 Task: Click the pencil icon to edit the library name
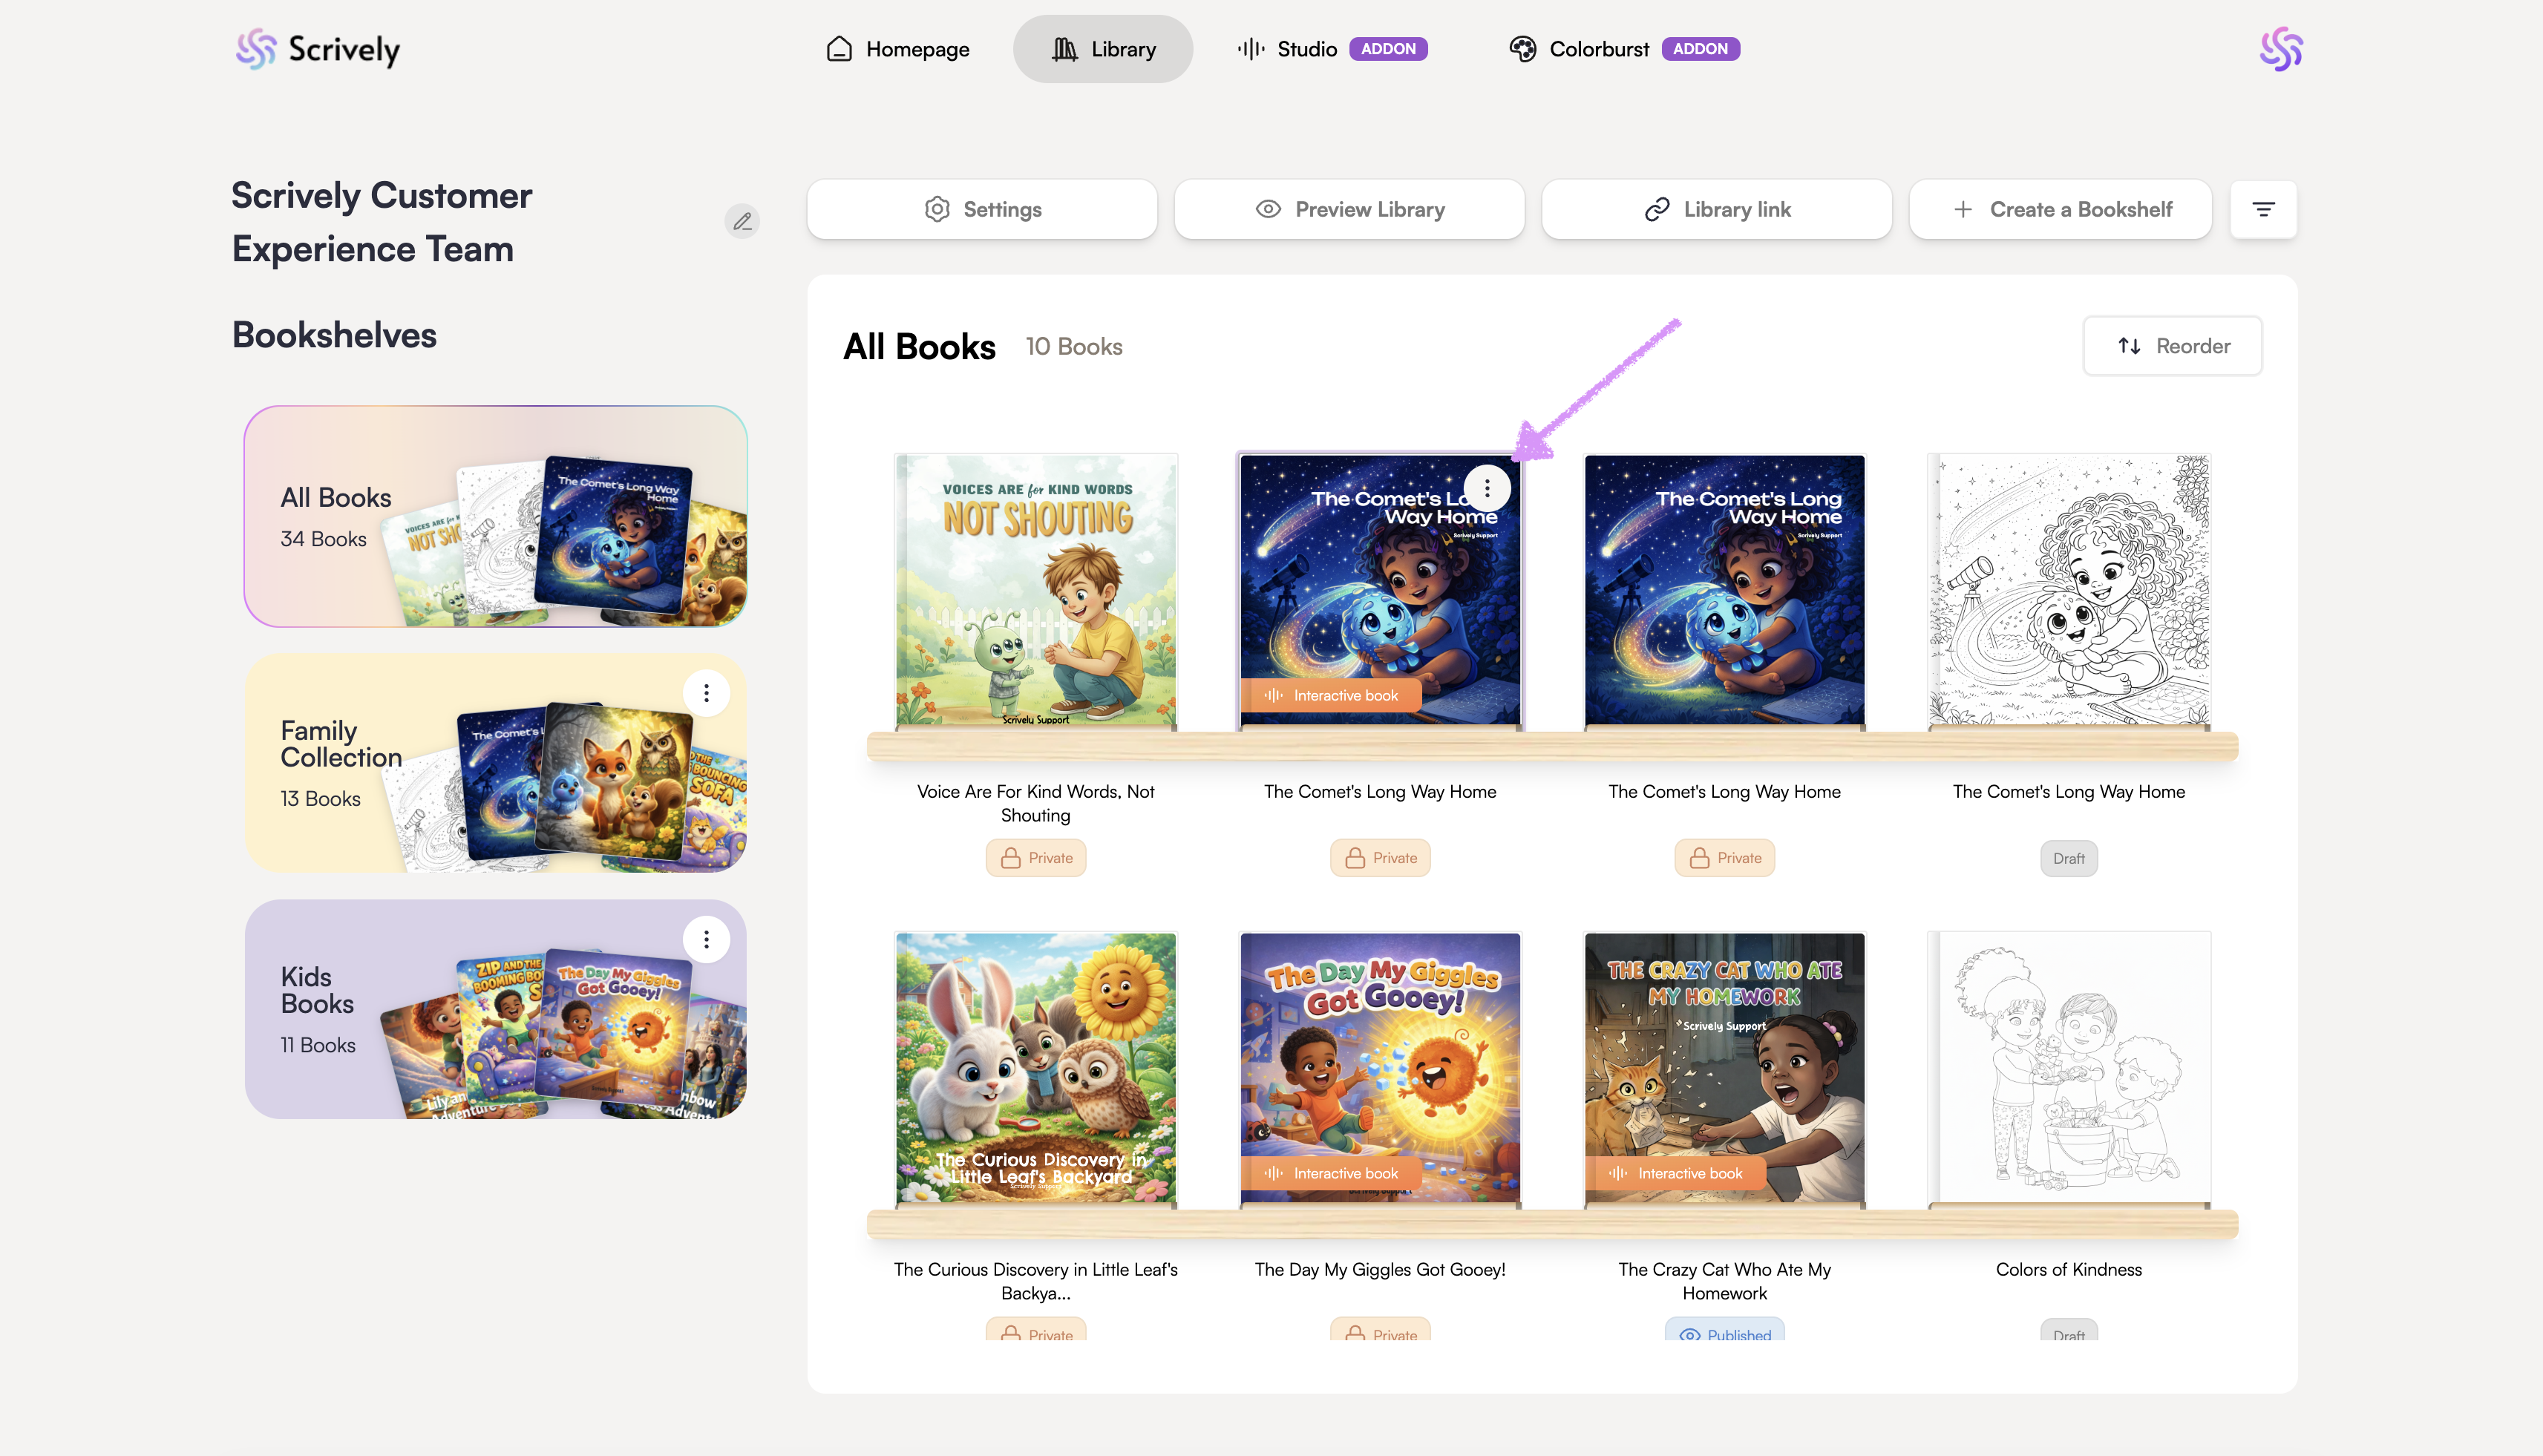pyautogui.click(x=742, y=221)
